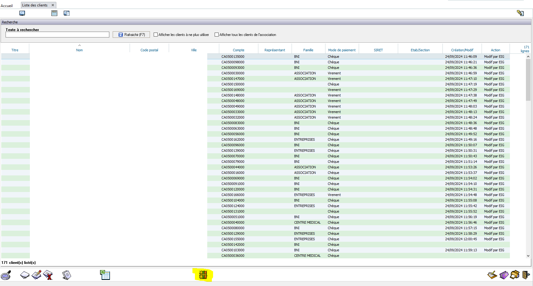The image size is (533, 286).
Task: Click the Texte à rechercher input field
Action: (57, 35)
